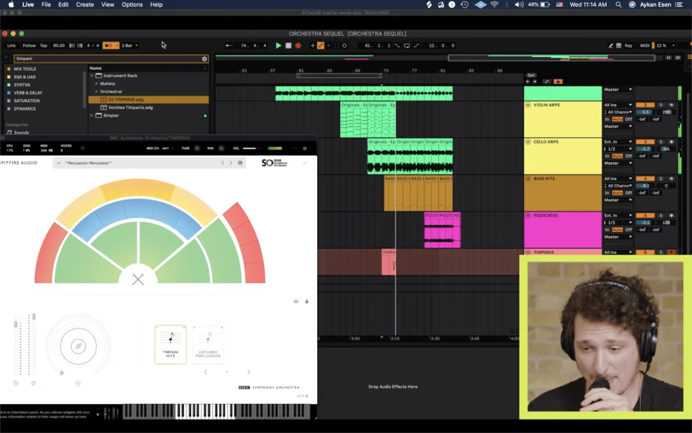Select SATURATION collection
This screenshot has width=692, height=433.
26,101
